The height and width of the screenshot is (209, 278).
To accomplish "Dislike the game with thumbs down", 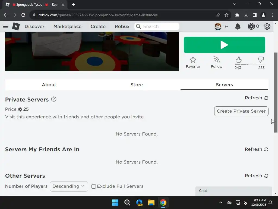I will click(x=261, y=60).
